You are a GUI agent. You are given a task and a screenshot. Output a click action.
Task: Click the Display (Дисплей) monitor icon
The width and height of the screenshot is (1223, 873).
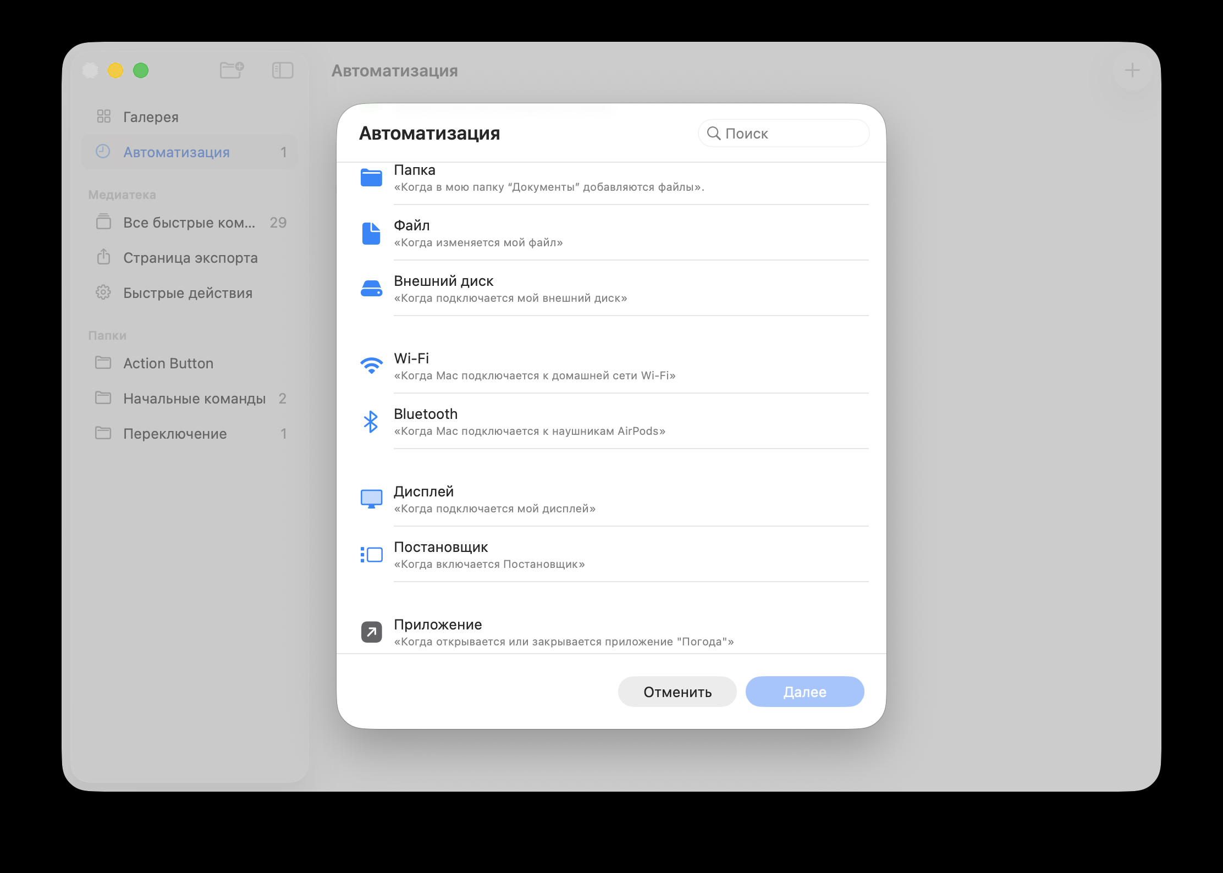371,499
